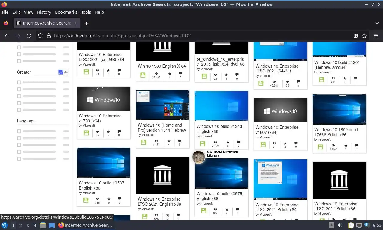Open the Windows 10 build 10537 desktop thumbnail

(x=104, y=163)
